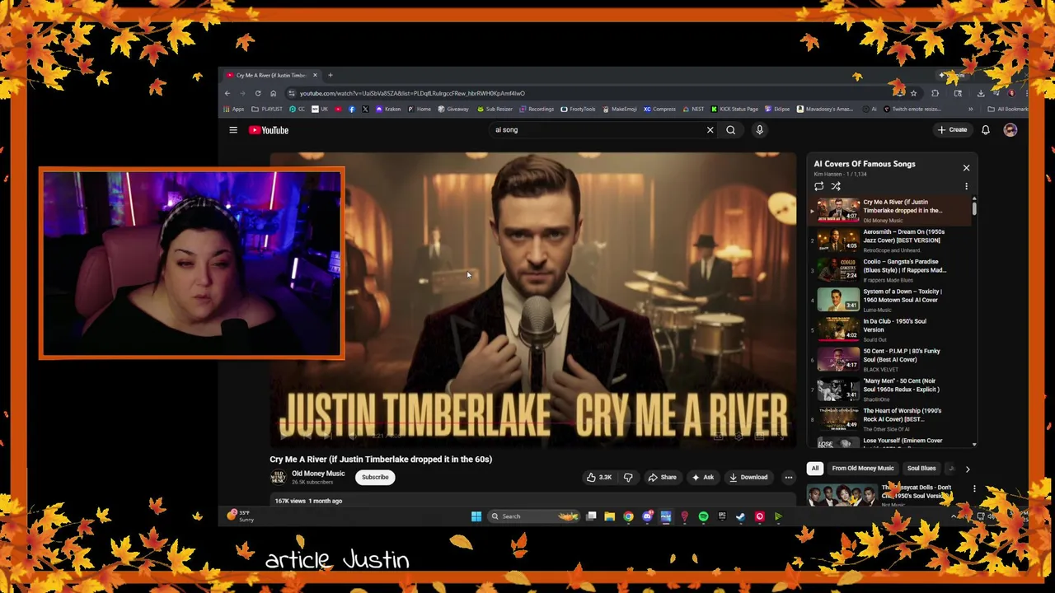1055x593 pixels.
Task: Open the weather widget showing Sunny
Action: (240, 516)
